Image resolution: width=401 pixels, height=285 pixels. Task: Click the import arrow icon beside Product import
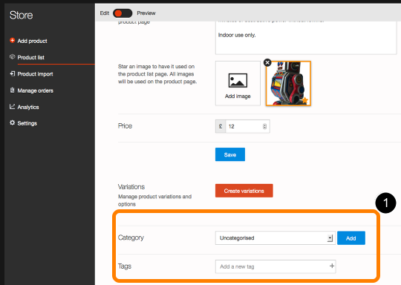(x=12, y=73)
